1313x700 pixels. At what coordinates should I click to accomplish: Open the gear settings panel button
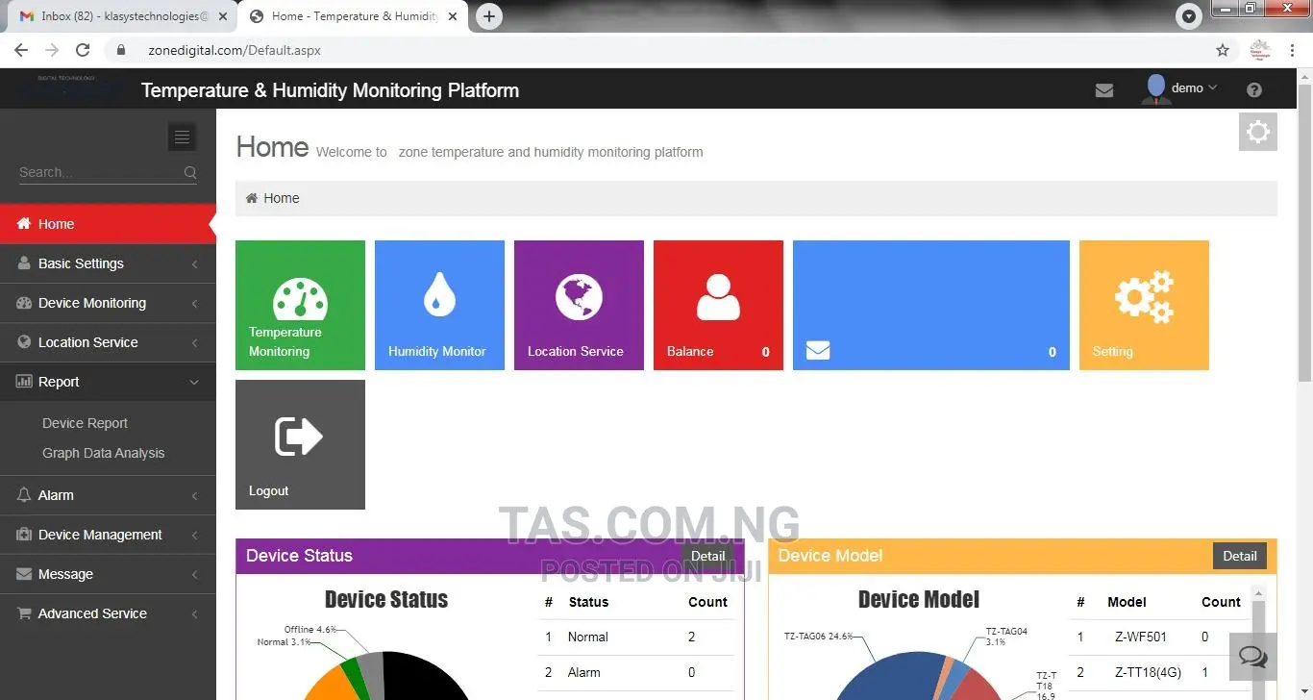click(x=1258, y=132)
